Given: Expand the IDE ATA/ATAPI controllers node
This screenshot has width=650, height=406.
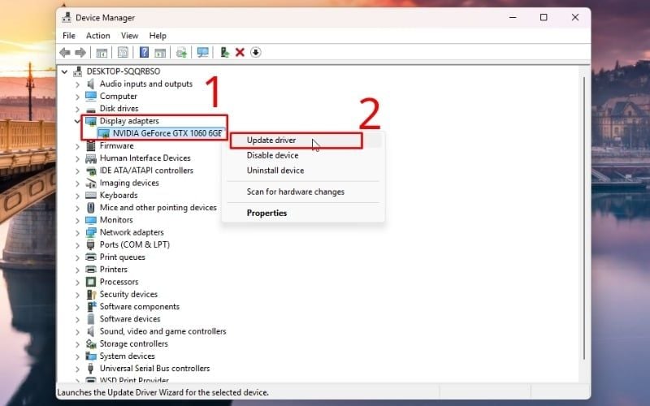Looking at the screenshot, I should (x=77, y=171).
